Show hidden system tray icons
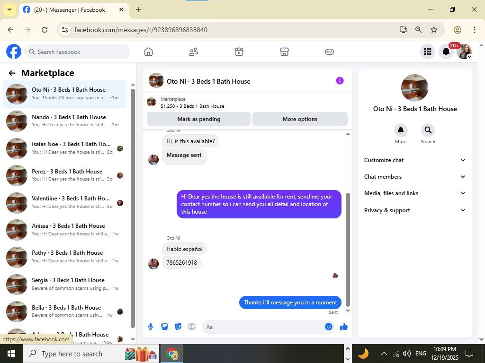 pos(384,354)
